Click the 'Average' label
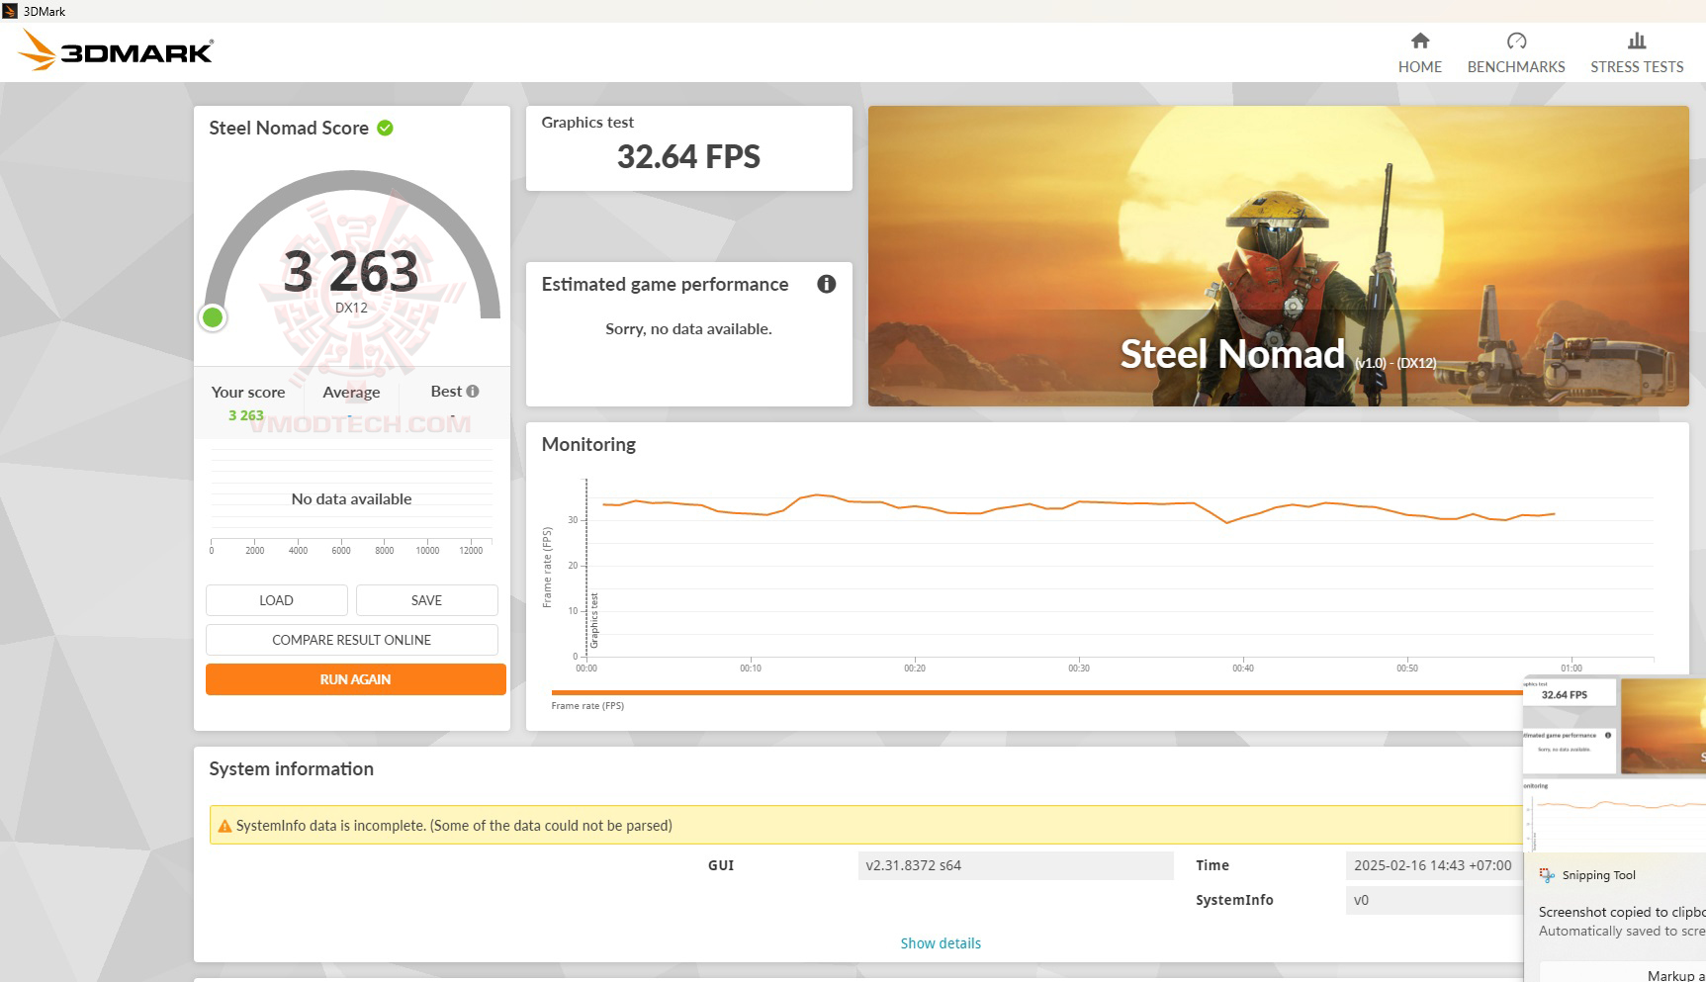1706x982 pixels. (351, 393)
